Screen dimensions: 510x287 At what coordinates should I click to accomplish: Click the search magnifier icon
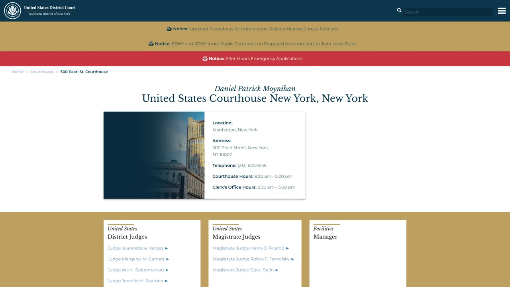coord(399,10)
